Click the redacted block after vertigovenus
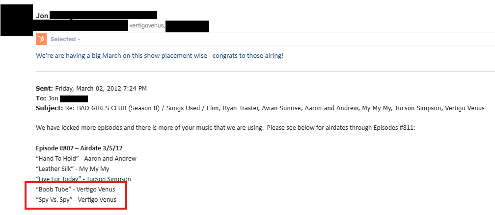Screen dimensions: 495x215 [188, 26]
